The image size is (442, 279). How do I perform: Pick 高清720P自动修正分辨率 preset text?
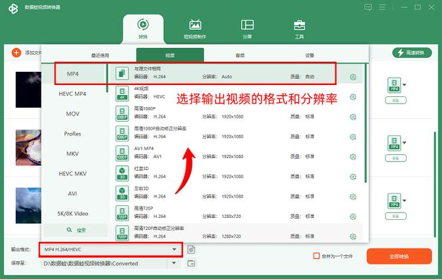[x=159, y=229]
